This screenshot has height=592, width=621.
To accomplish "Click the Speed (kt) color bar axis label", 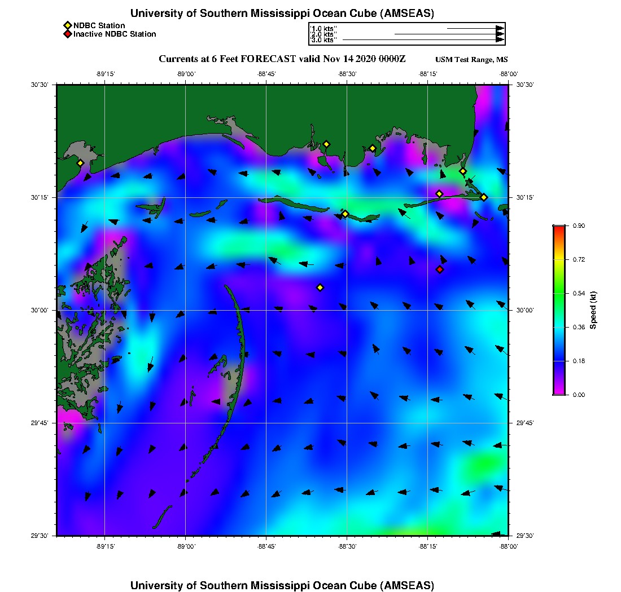I will 593,310.
